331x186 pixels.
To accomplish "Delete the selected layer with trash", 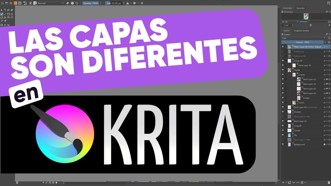I will tap(329, 182).
